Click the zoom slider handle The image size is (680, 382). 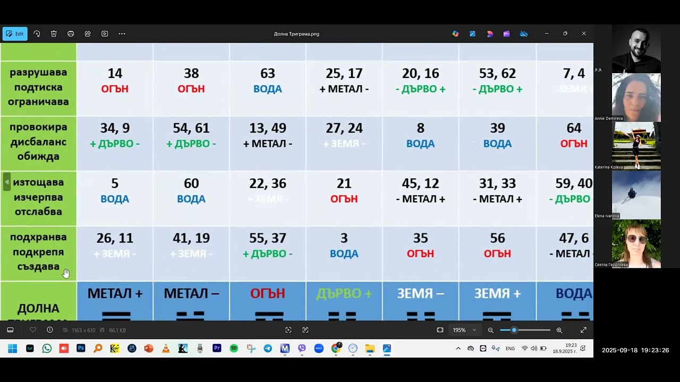click(x=514, y=330)
